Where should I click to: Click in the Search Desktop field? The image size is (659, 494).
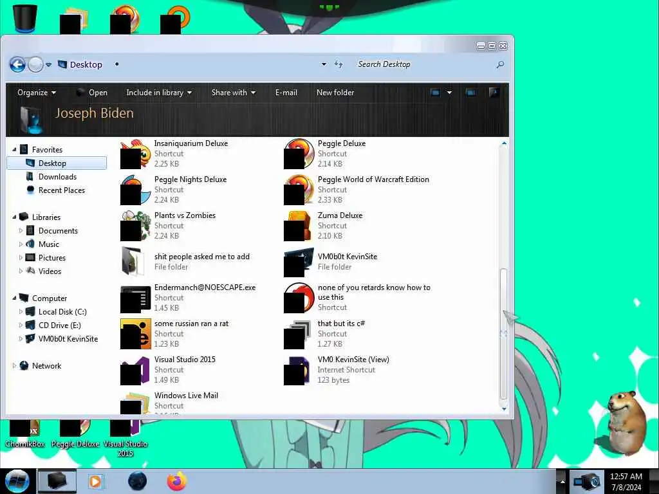tap(425, 64)
